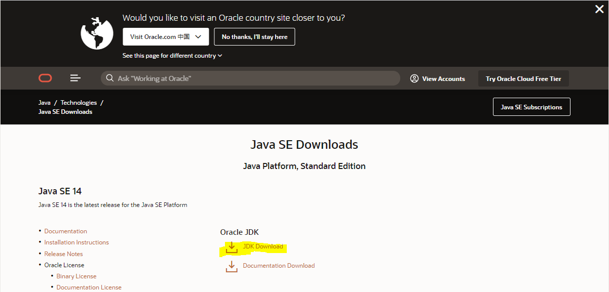This screenshot has width=609, height=292.
Task: Go to the Java breadcrumb link
Action: tap(45, 103)
